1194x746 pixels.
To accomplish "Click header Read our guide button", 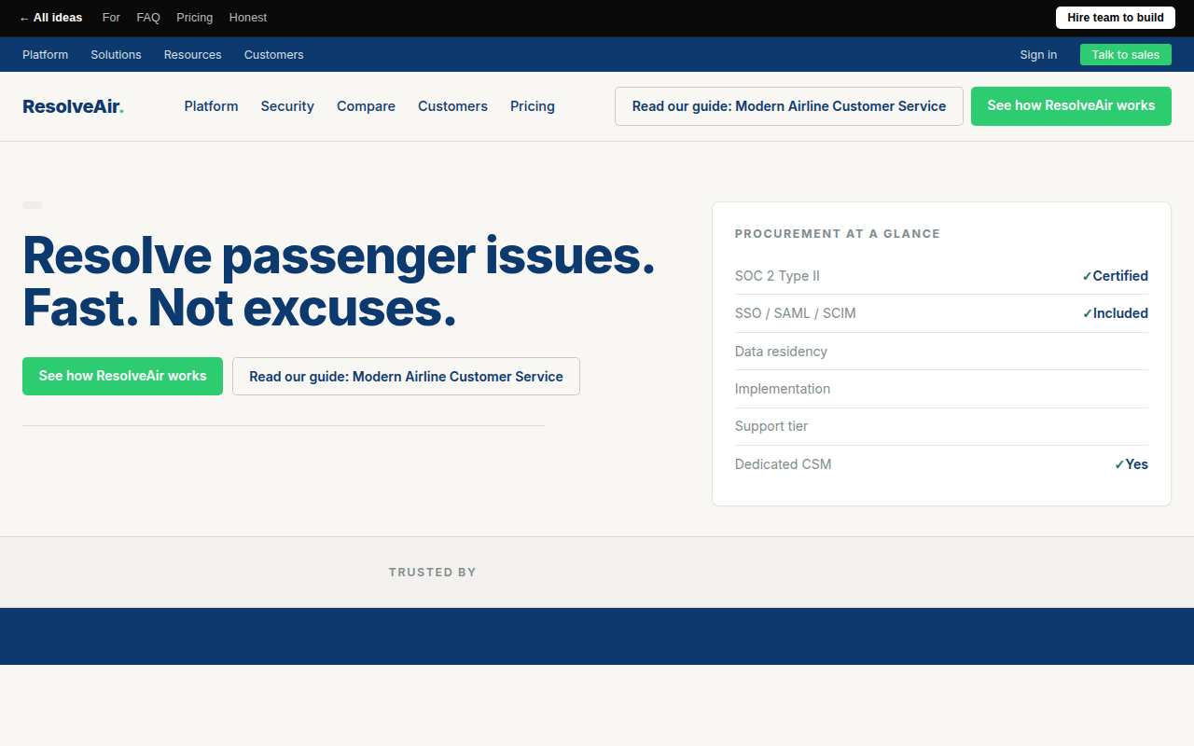I will 789,106.
